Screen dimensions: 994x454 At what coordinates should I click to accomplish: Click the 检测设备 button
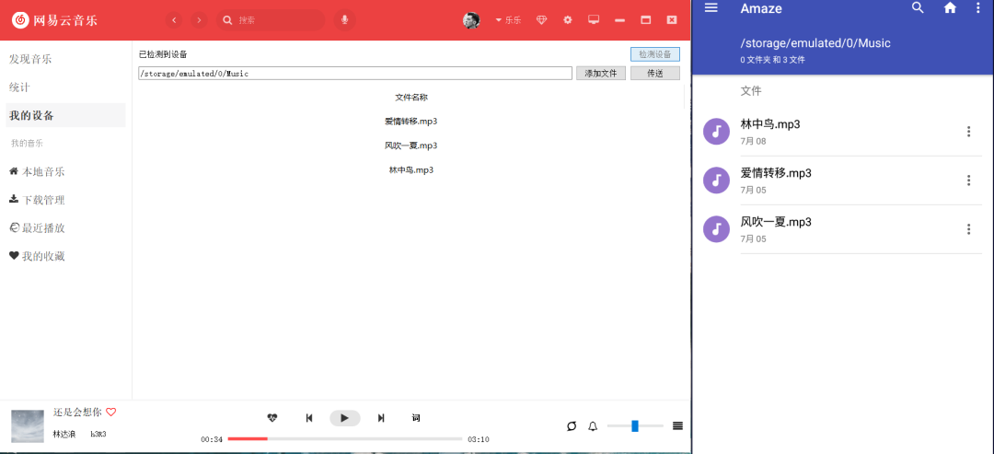pyautogui.click(x=655, y=54)
